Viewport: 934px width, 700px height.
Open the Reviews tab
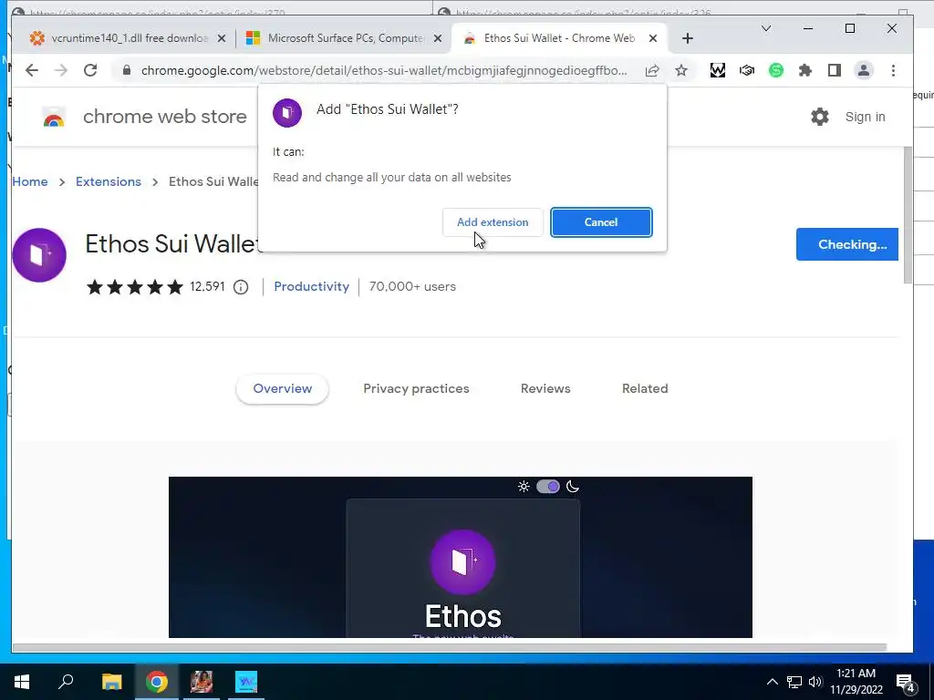coord(545,388)
